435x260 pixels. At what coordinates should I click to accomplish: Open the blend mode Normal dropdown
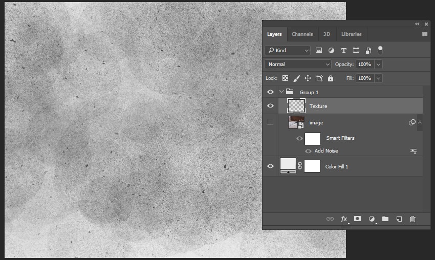[x=298, y=64]
